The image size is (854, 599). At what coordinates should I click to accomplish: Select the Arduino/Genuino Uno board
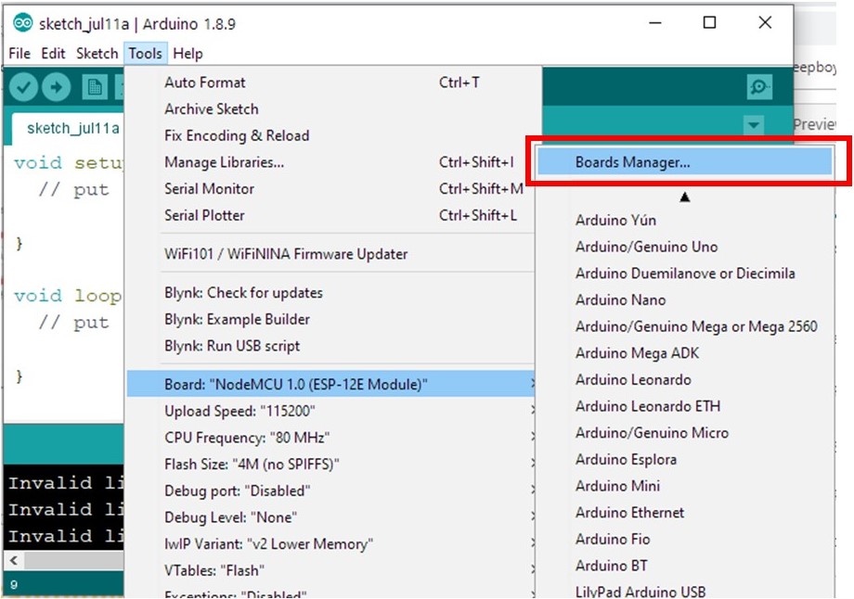646,247
